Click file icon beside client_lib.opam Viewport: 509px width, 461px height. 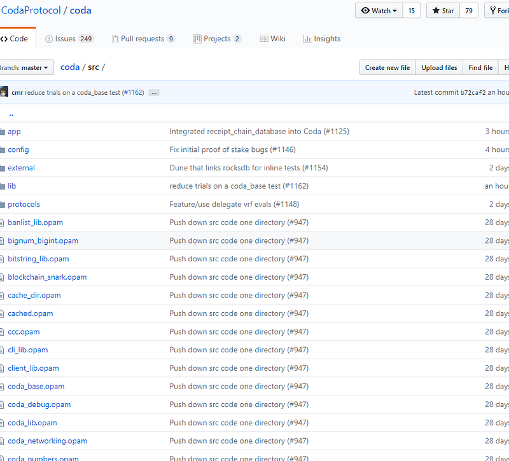tap(2, 368)
